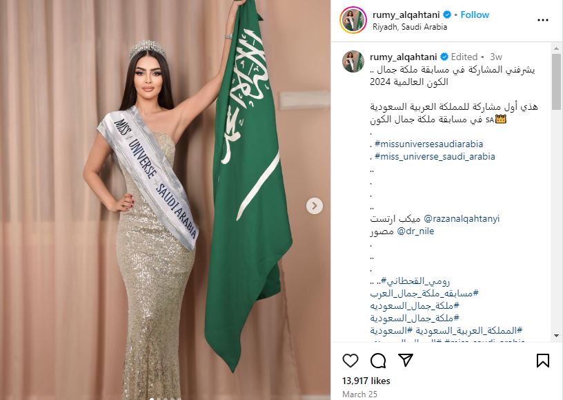Viewport: 563px width, 400px height.
Task: Open rumy_alqahtani story profile picture in header
Action: click(x=353, y=20)
